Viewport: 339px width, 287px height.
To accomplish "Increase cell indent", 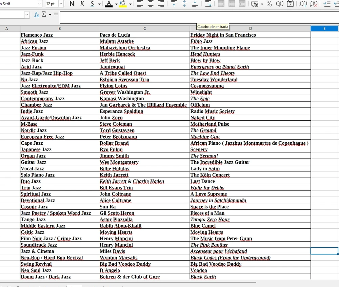I will pyautogui.click(x=327, y=4).
